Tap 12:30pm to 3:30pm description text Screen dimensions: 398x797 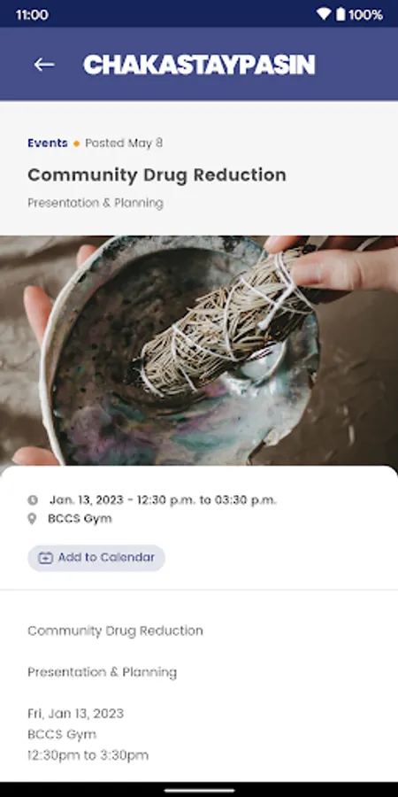(88, 755)
